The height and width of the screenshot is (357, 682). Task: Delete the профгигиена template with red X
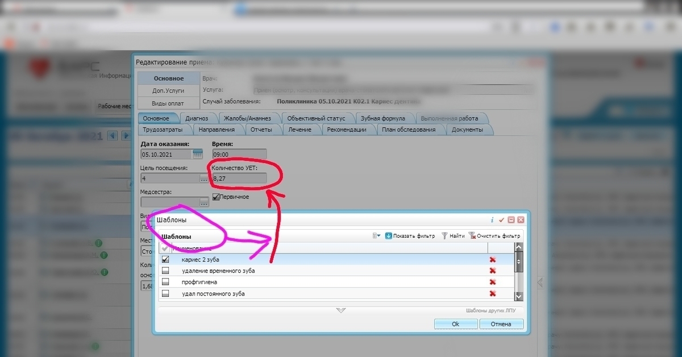pyautogui.click(x=492, y=283)
